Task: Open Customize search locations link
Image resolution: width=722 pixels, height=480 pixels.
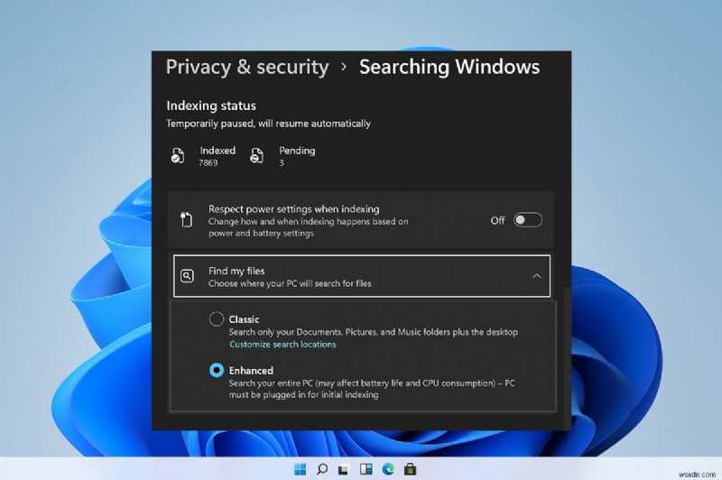Action: 282,345
